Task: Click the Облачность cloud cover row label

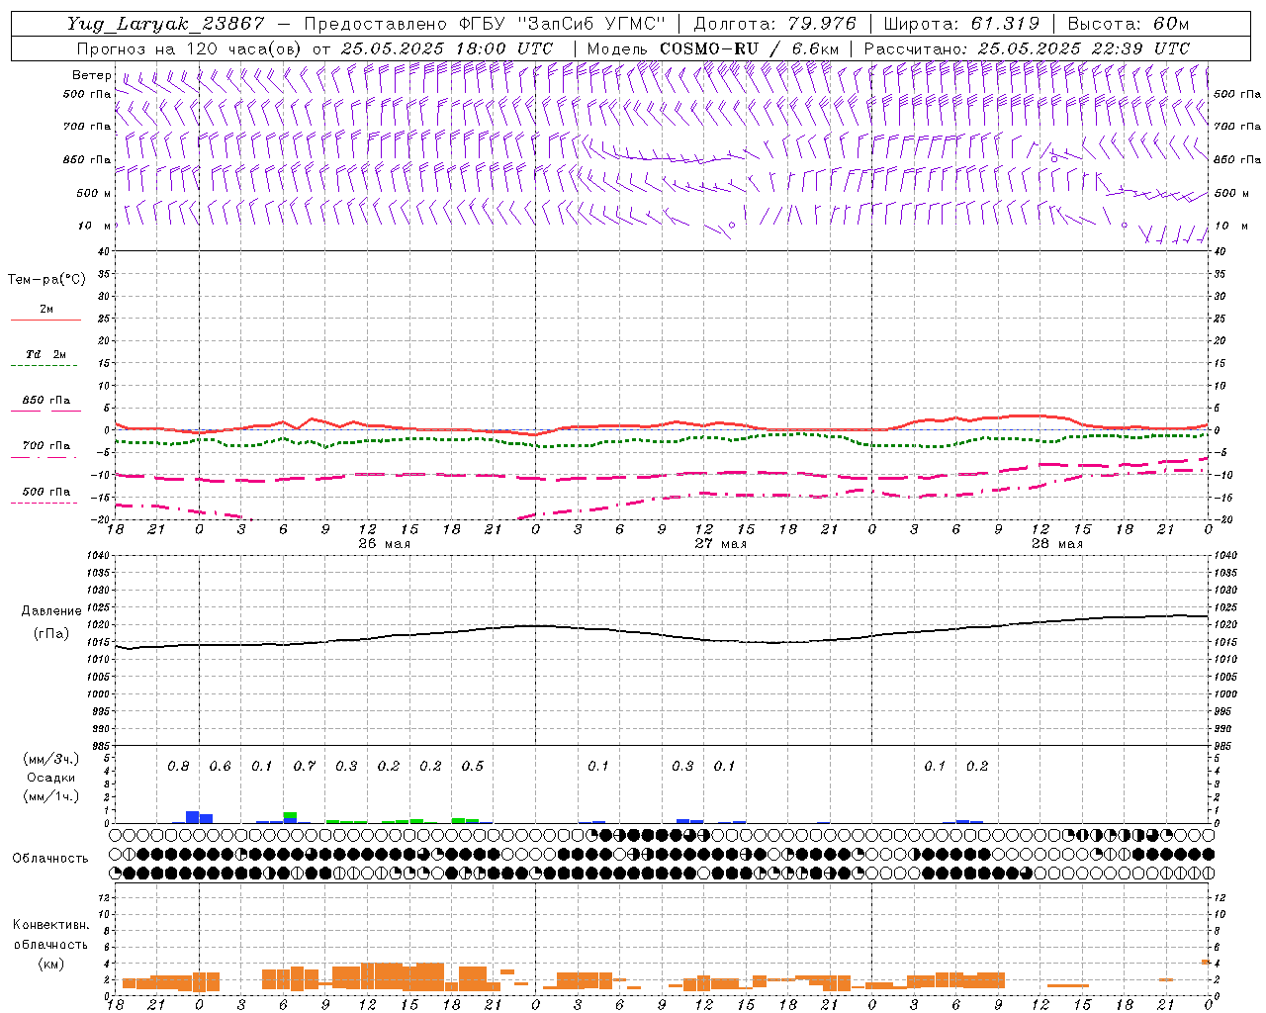Action: point(50,858)
